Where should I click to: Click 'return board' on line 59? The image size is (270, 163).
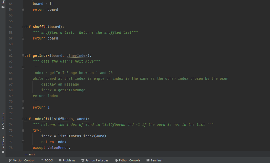coord(45,38)
